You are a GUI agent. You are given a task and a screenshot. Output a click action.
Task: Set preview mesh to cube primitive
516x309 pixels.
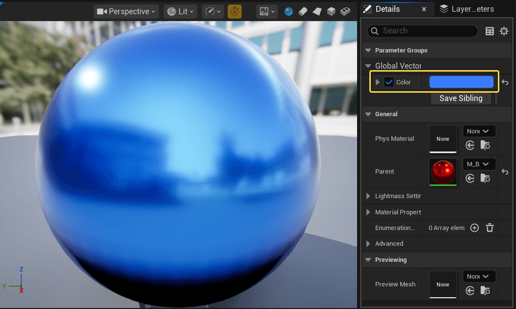pyautogui.click(x=331, y=11)
